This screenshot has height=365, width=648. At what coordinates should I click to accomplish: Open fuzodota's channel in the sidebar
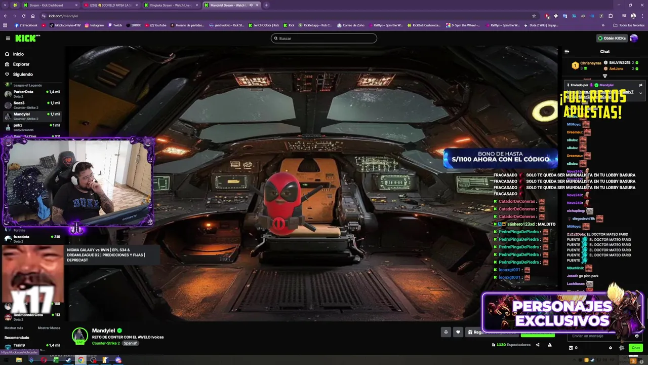(x=32, y=239)
